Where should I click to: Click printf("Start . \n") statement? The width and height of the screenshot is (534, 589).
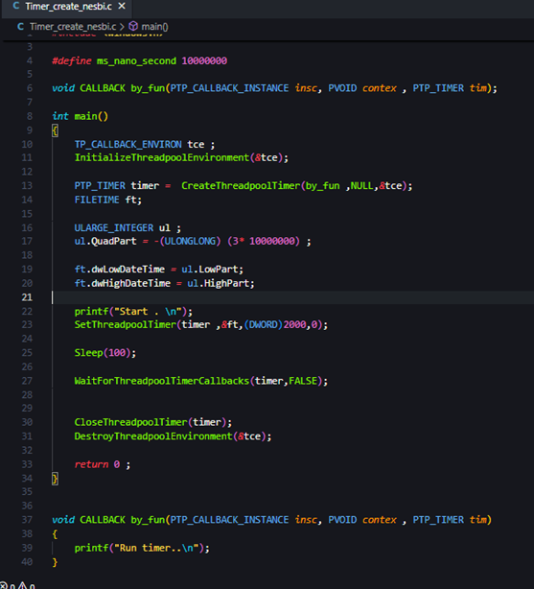(133, 312)
